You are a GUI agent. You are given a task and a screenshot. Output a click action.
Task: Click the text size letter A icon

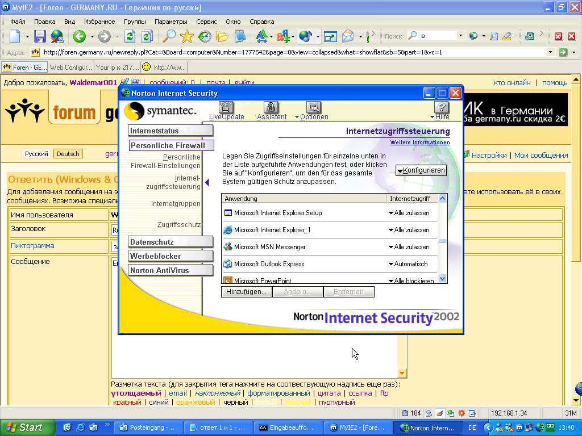click(261, 36)
